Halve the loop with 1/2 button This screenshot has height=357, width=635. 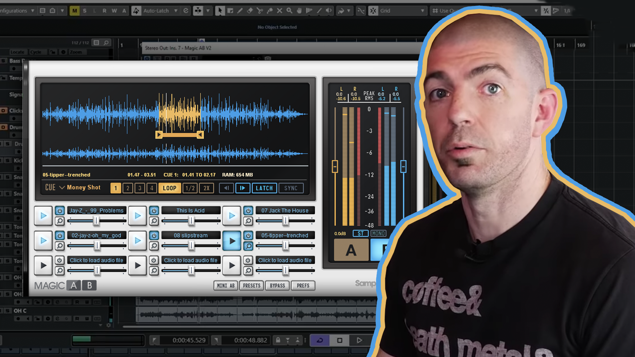tap(190, 188)
